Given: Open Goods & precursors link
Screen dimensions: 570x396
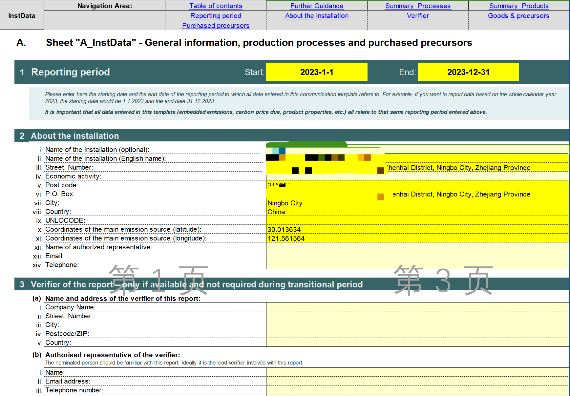Looking at the screenshot, I should tap(519, 16).
